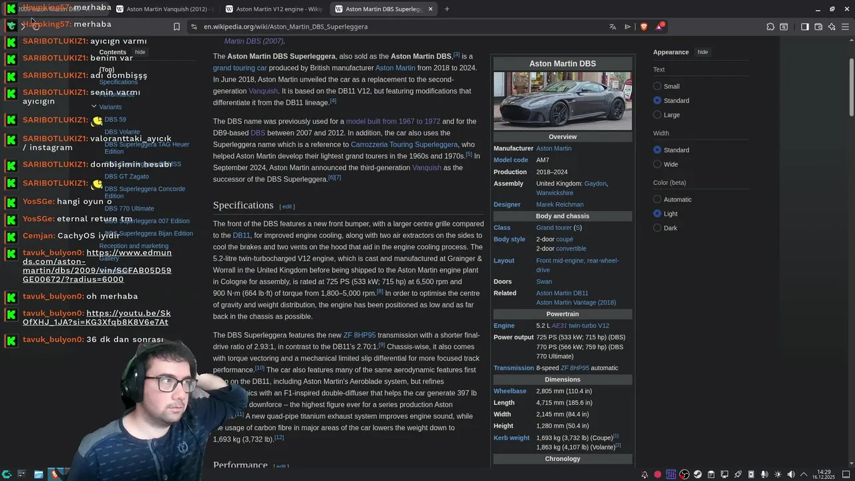The width and height of the screenshot is (855, 481).
Task: Select Standard width option
Action: coord(657,150)
